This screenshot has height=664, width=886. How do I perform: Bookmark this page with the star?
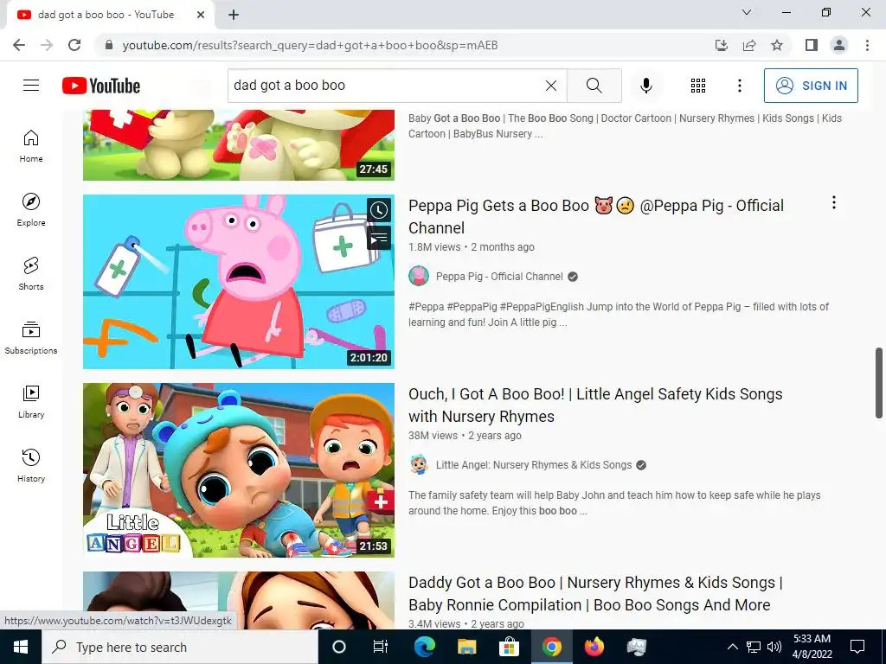(x=777, y=45)
